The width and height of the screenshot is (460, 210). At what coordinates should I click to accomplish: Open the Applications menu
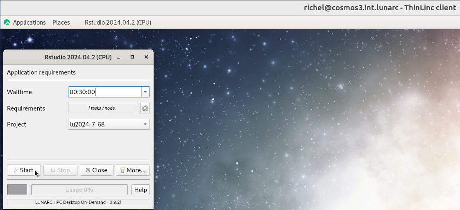click(x=29, y=23)
